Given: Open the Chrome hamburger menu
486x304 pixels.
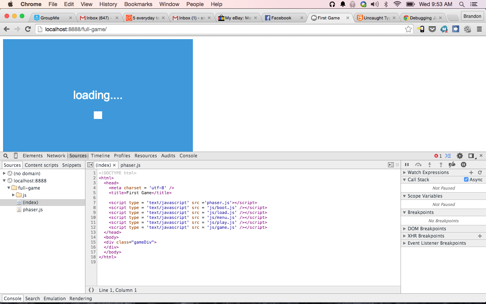Looking at the screenshot, I should click(x=479, y=29).
